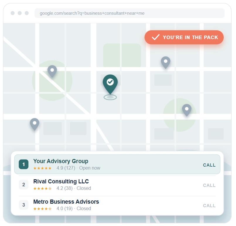Open the Metro Business Advisors listing
The height and width of the screenshot is (226, 236).
tap(117, 205)
